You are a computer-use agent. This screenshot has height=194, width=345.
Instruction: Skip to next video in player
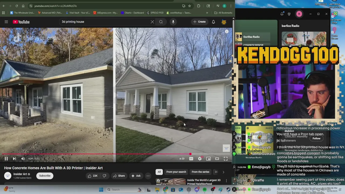[15, 159]
